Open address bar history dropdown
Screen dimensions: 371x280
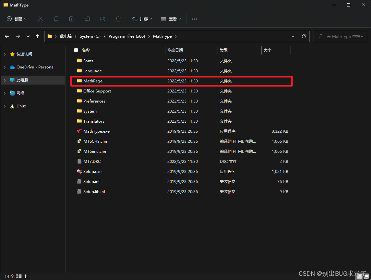[x=293, y=36]
